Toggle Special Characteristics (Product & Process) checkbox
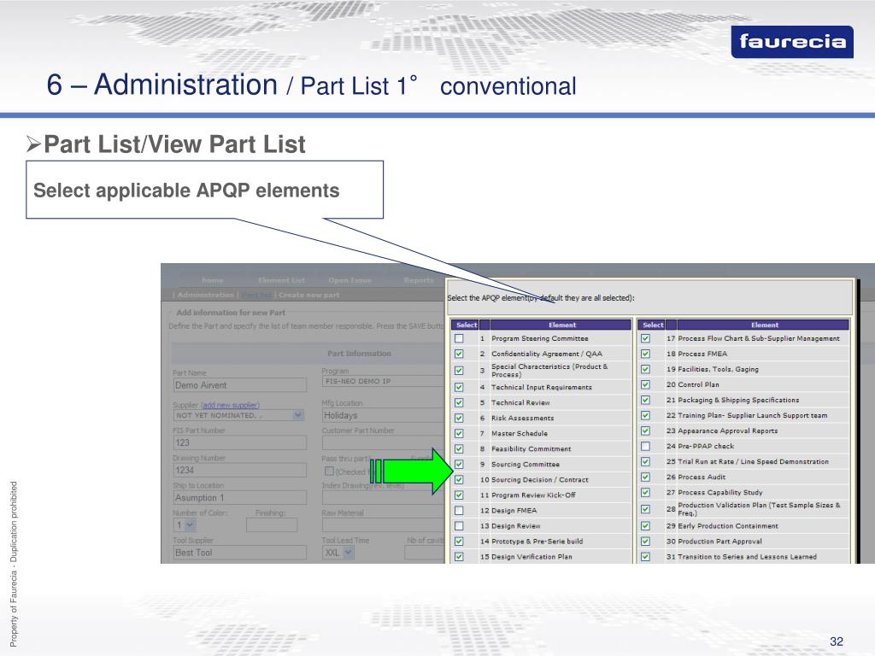Screen dimensions: 875x656 click(459, 371)
